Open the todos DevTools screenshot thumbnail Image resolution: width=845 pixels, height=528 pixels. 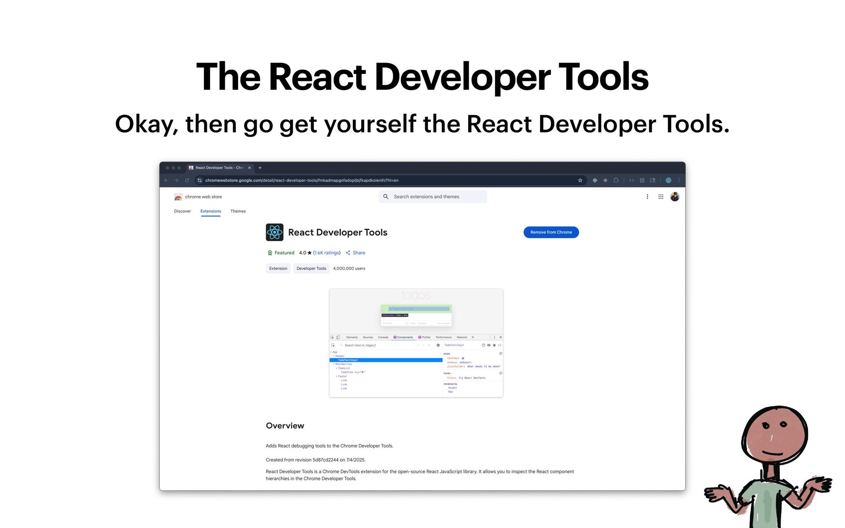click(416, 343)
